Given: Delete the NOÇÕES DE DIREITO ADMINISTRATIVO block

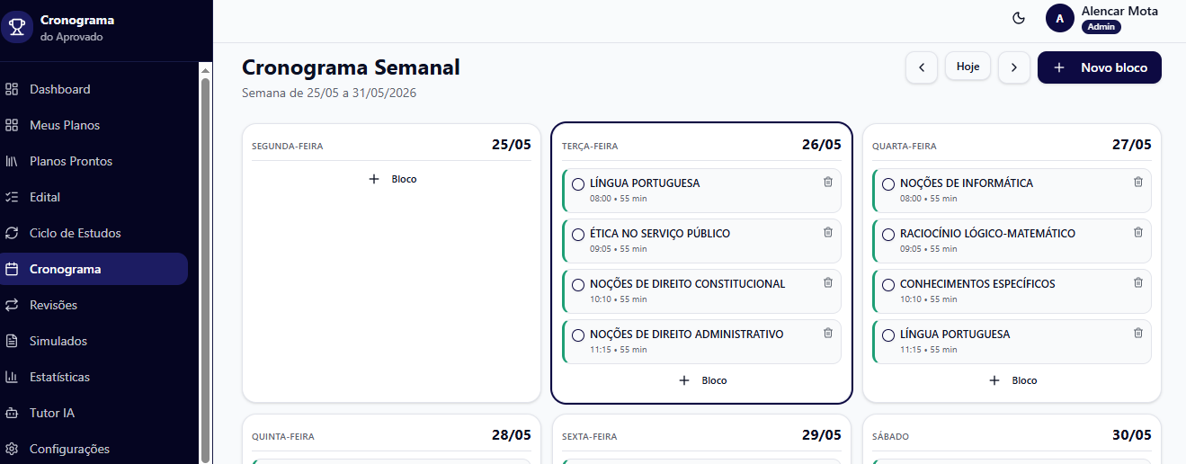Looking at the screenshot, I should tap(828, 333).
